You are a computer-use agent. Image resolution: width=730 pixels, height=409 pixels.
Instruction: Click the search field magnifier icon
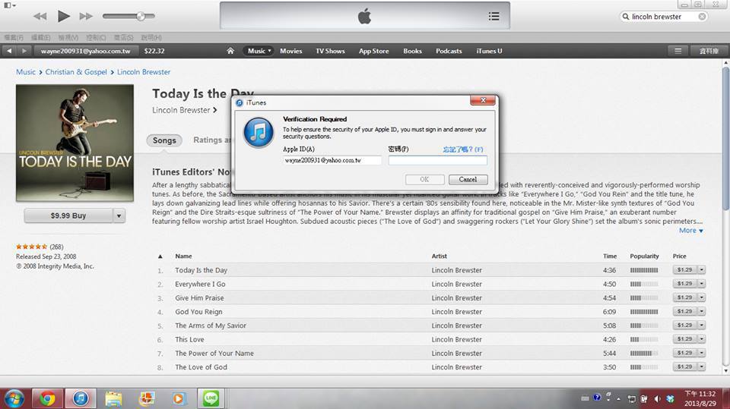click(x=626, y=16)
